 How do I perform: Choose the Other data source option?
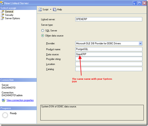pyautogui.click(x=42, y=36)
